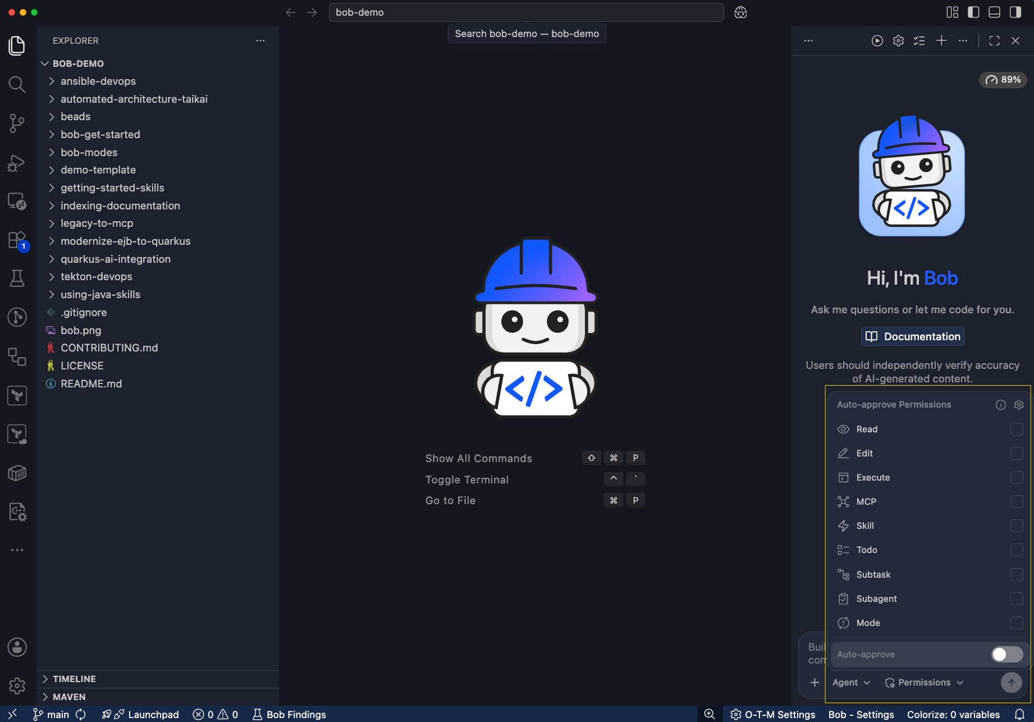Viewport: 1034px width, 722px height.
Task: Open Extensions view with update badge
Action: tap(17, 240)
